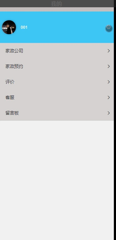The width and height of the screenshot is (116, 240).
Task: Open the 留言板 message board label
Action: click(x=12, y=113)
